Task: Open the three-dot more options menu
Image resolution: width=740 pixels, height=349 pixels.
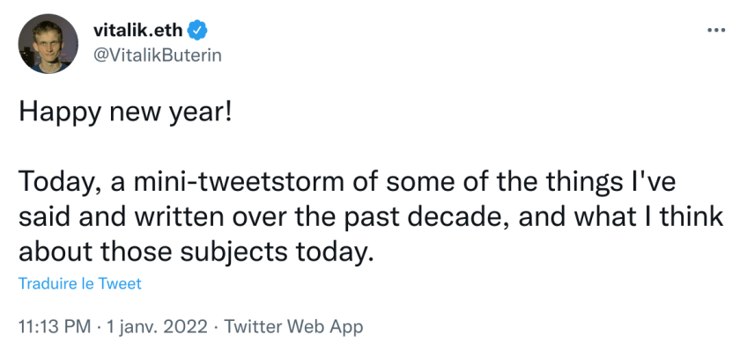Action: 716,31
